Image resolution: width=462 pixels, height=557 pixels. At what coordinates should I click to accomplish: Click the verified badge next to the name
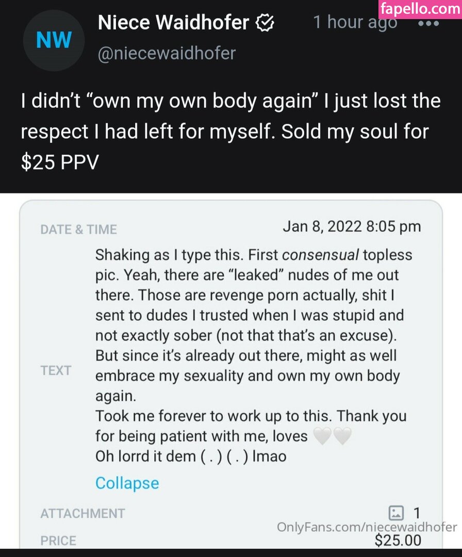click(x=265, y=23)
